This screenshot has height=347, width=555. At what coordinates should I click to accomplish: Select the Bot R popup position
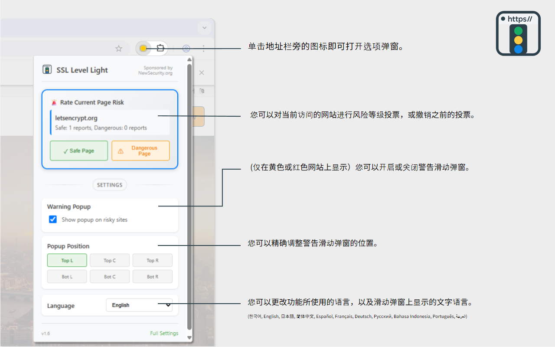pyautogui.click(x=152, y=276)
